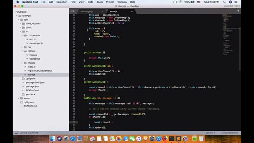Click the US flag input source icon
254x143 pixels.
199,2
